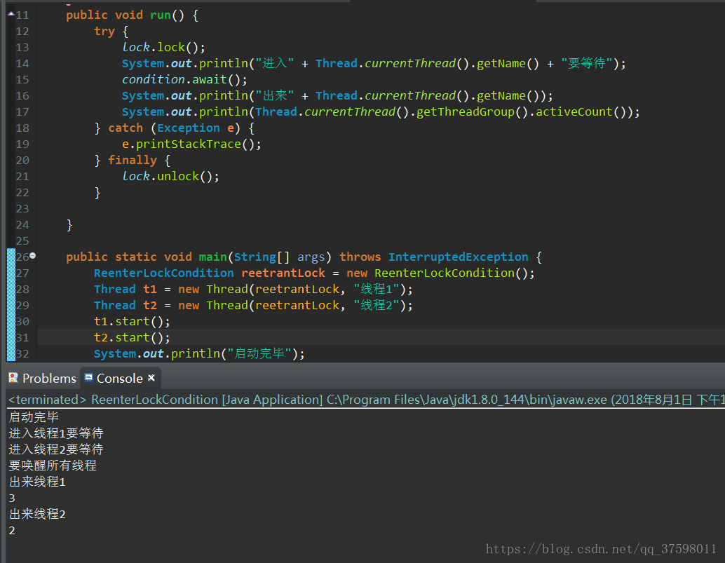The height and width of the screenshot is (563, 725).
Task: Click console line "要唤醒所有线程"
Action: (x=53, y=466)
